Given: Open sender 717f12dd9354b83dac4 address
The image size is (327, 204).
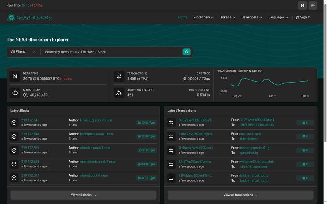Looking at the screenshot, I should pos(258,120).
